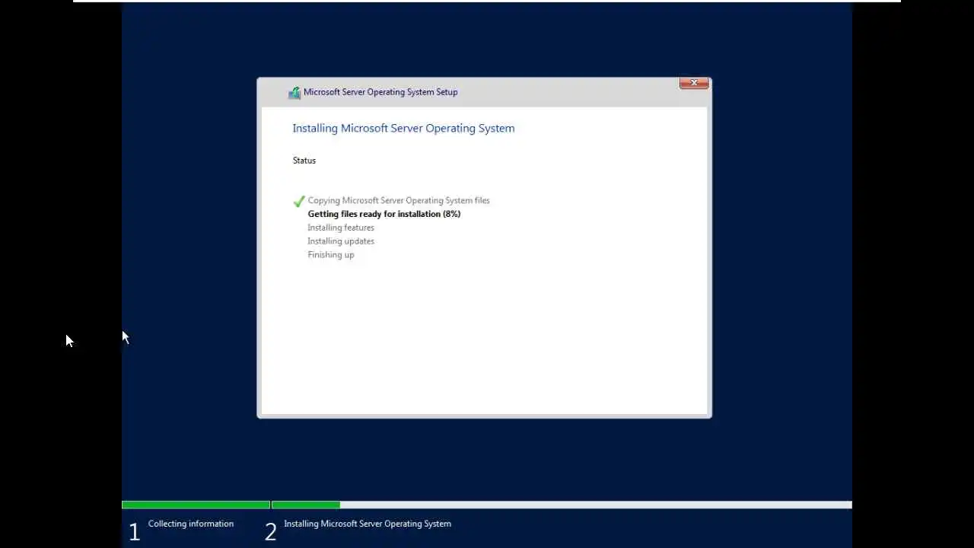Click the 'Collecting information' stage label

point(191,524)
